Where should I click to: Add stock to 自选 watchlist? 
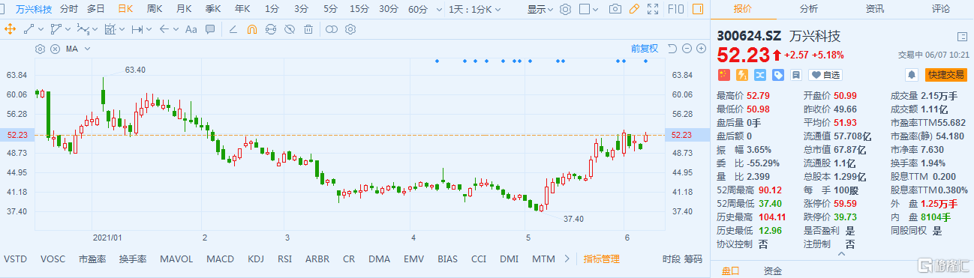[x=825, y=75]
